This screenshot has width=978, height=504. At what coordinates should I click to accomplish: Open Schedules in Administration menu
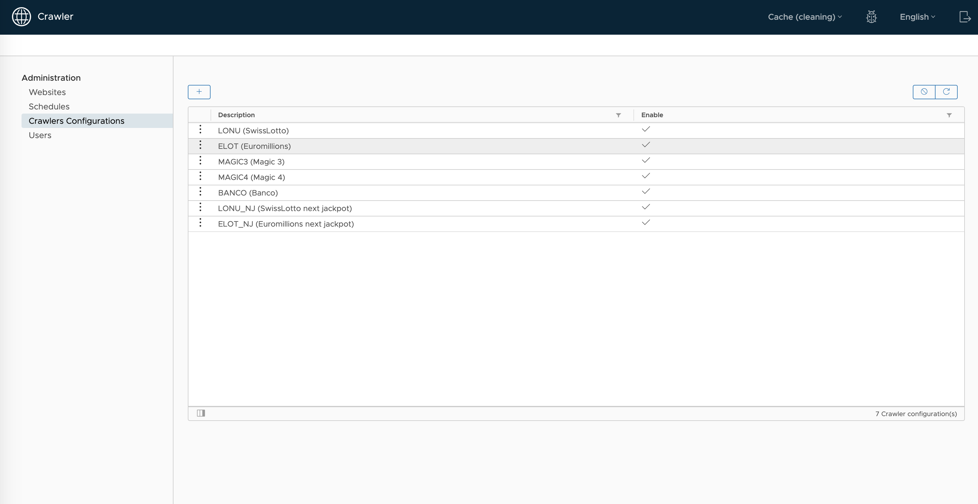[49, 107]
